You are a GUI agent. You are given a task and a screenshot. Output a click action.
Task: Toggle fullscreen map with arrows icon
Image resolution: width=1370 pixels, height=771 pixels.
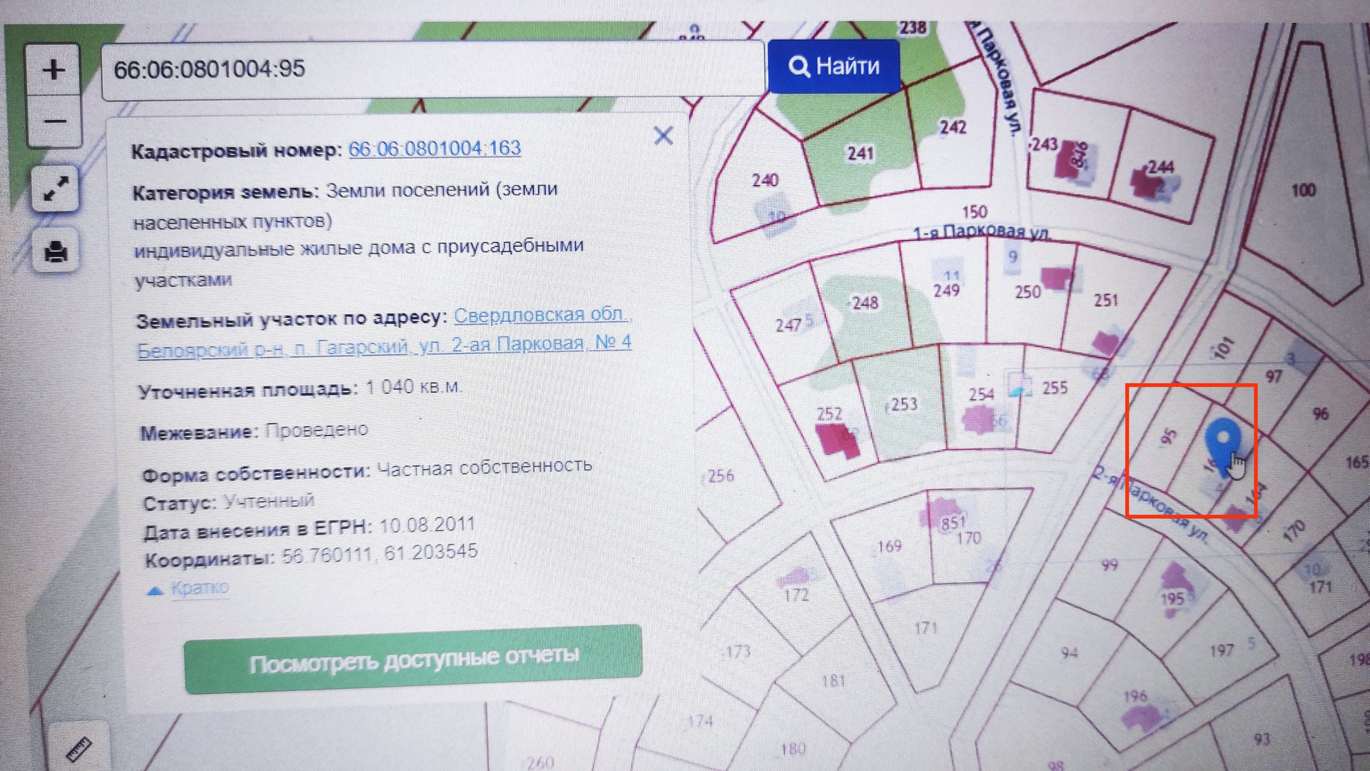(x=55, y=188)
